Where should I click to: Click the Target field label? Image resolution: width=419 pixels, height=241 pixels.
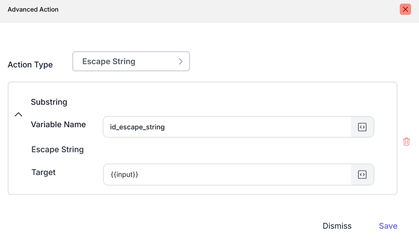[x=44, y=173]
